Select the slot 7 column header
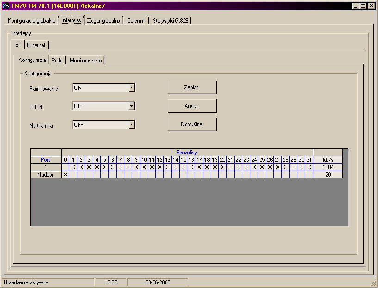Image resolution: width=378 pixels, height=288 pixels. [x=121, y=160]
